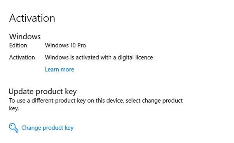Click the word 'Update' in section heading

pos(21,92)
